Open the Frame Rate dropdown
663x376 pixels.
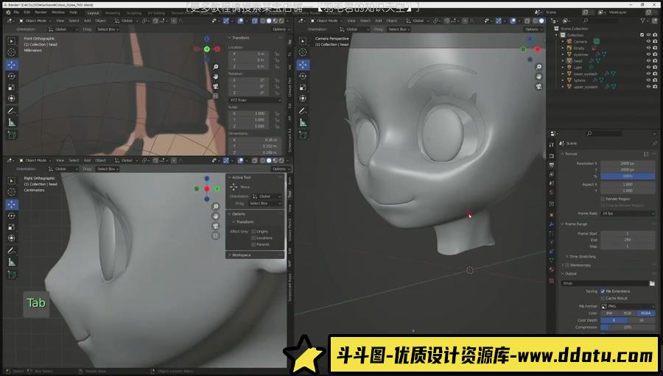click(628, 214)
